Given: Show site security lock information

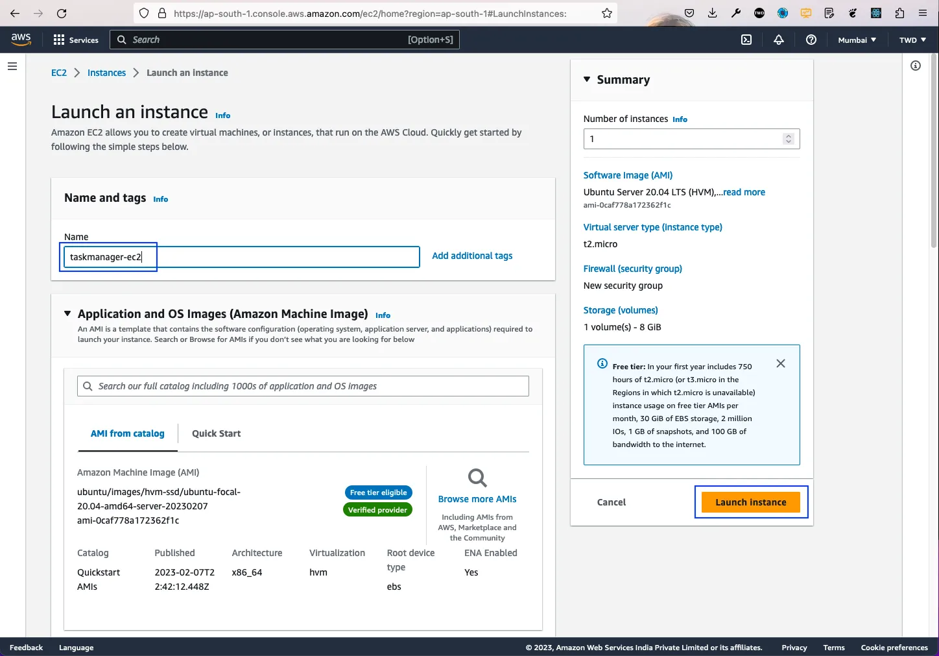Looking at the screenshot, I should tap(162, 13).
